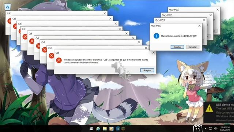Click the MarisaStolen.exe message text
The width and height of the screenshot is (234, 132).
click(x=179, y=36)
